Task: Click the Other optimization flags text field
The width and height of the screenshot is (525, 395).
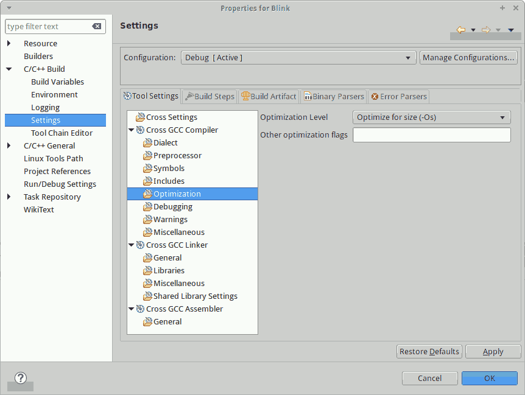Action: point(431,135)
